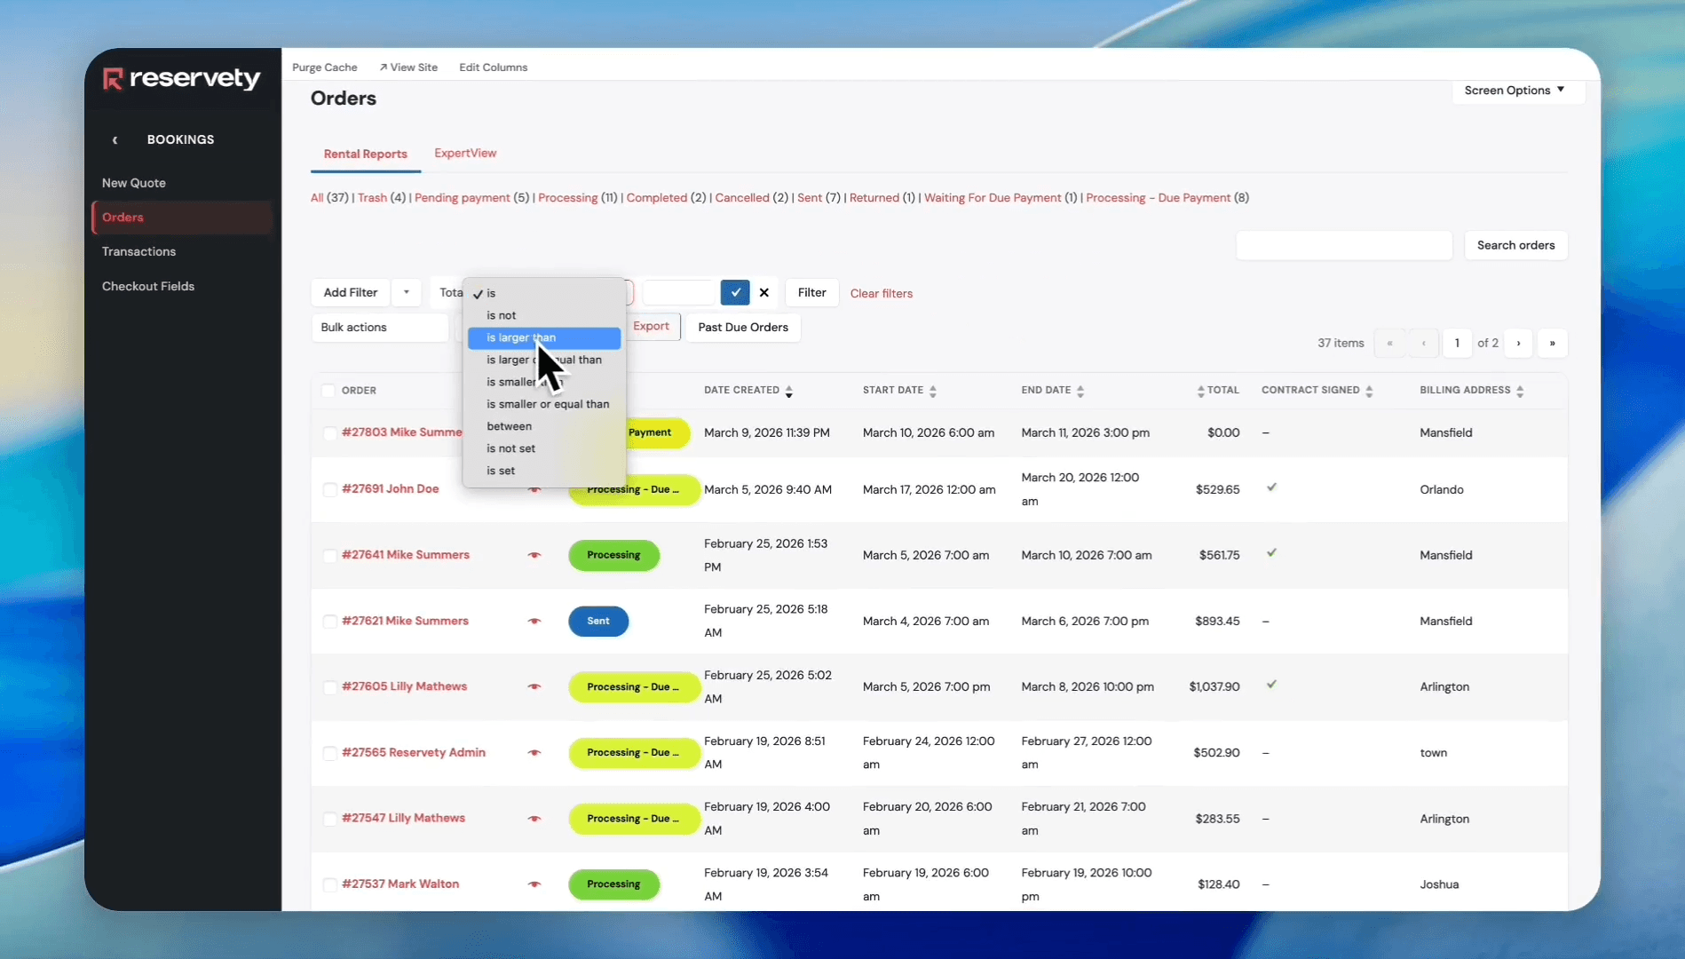Choose 'is not set' operator option
The image size is (1685, 959).
(x=544, y=448)
